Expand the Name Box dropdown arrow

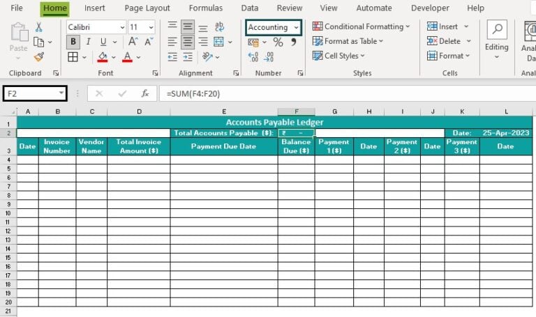coord(61,93)
